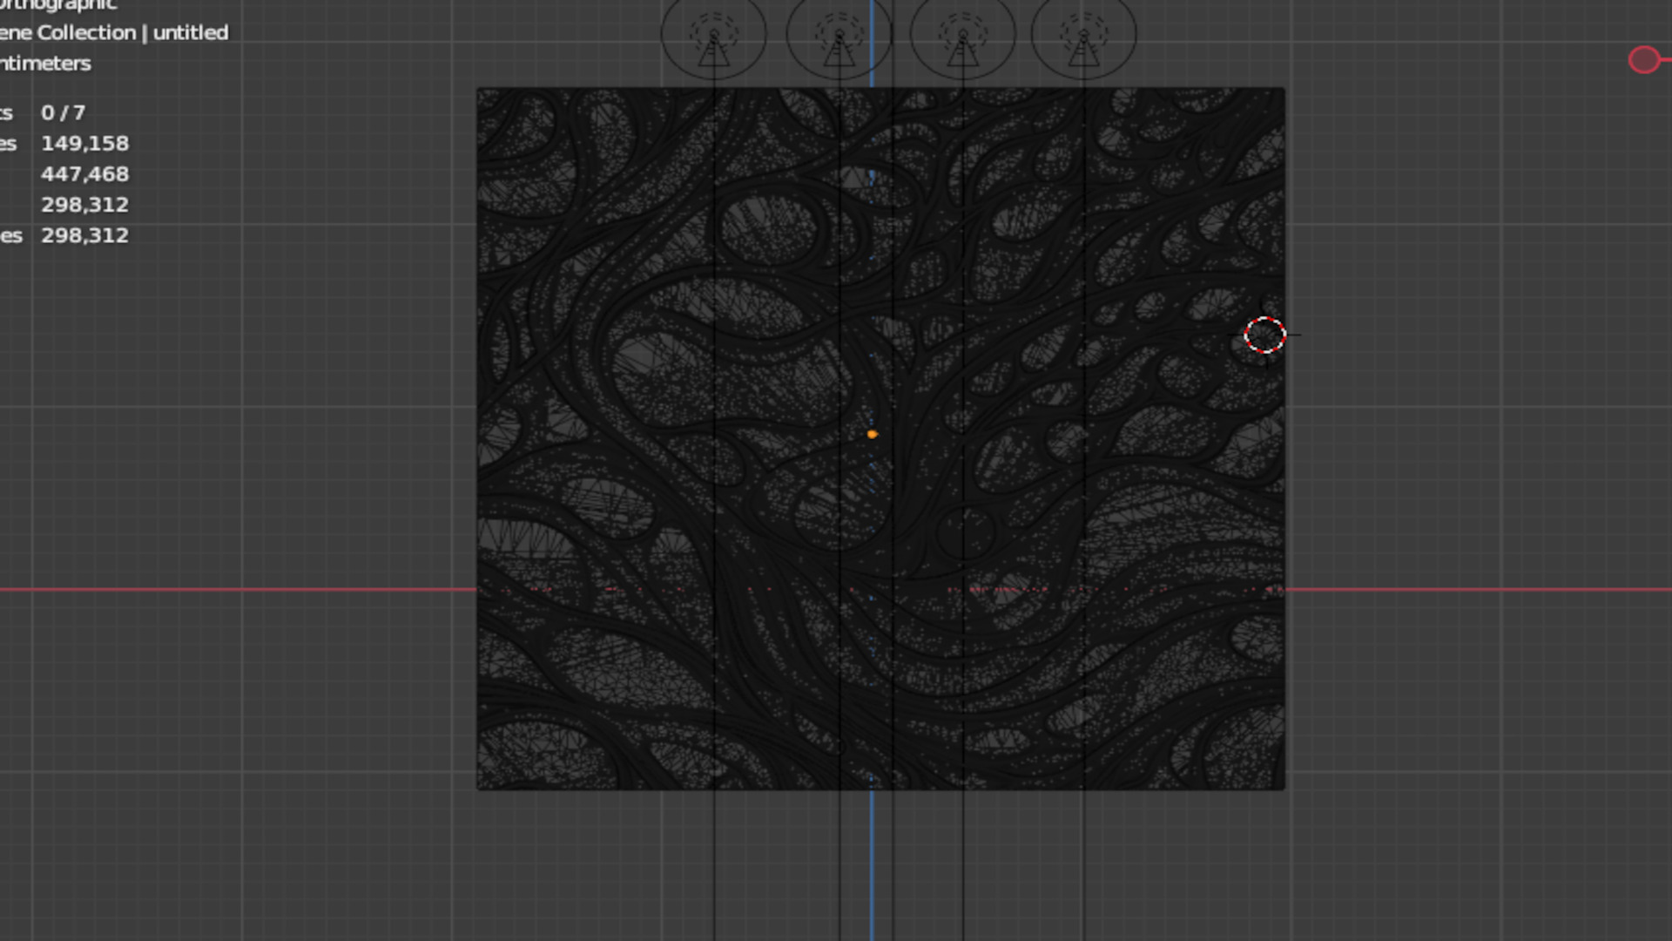The height and width of the screenshot is (941, 1672).
Task: Select the third spot light from left
Action: 962,37
